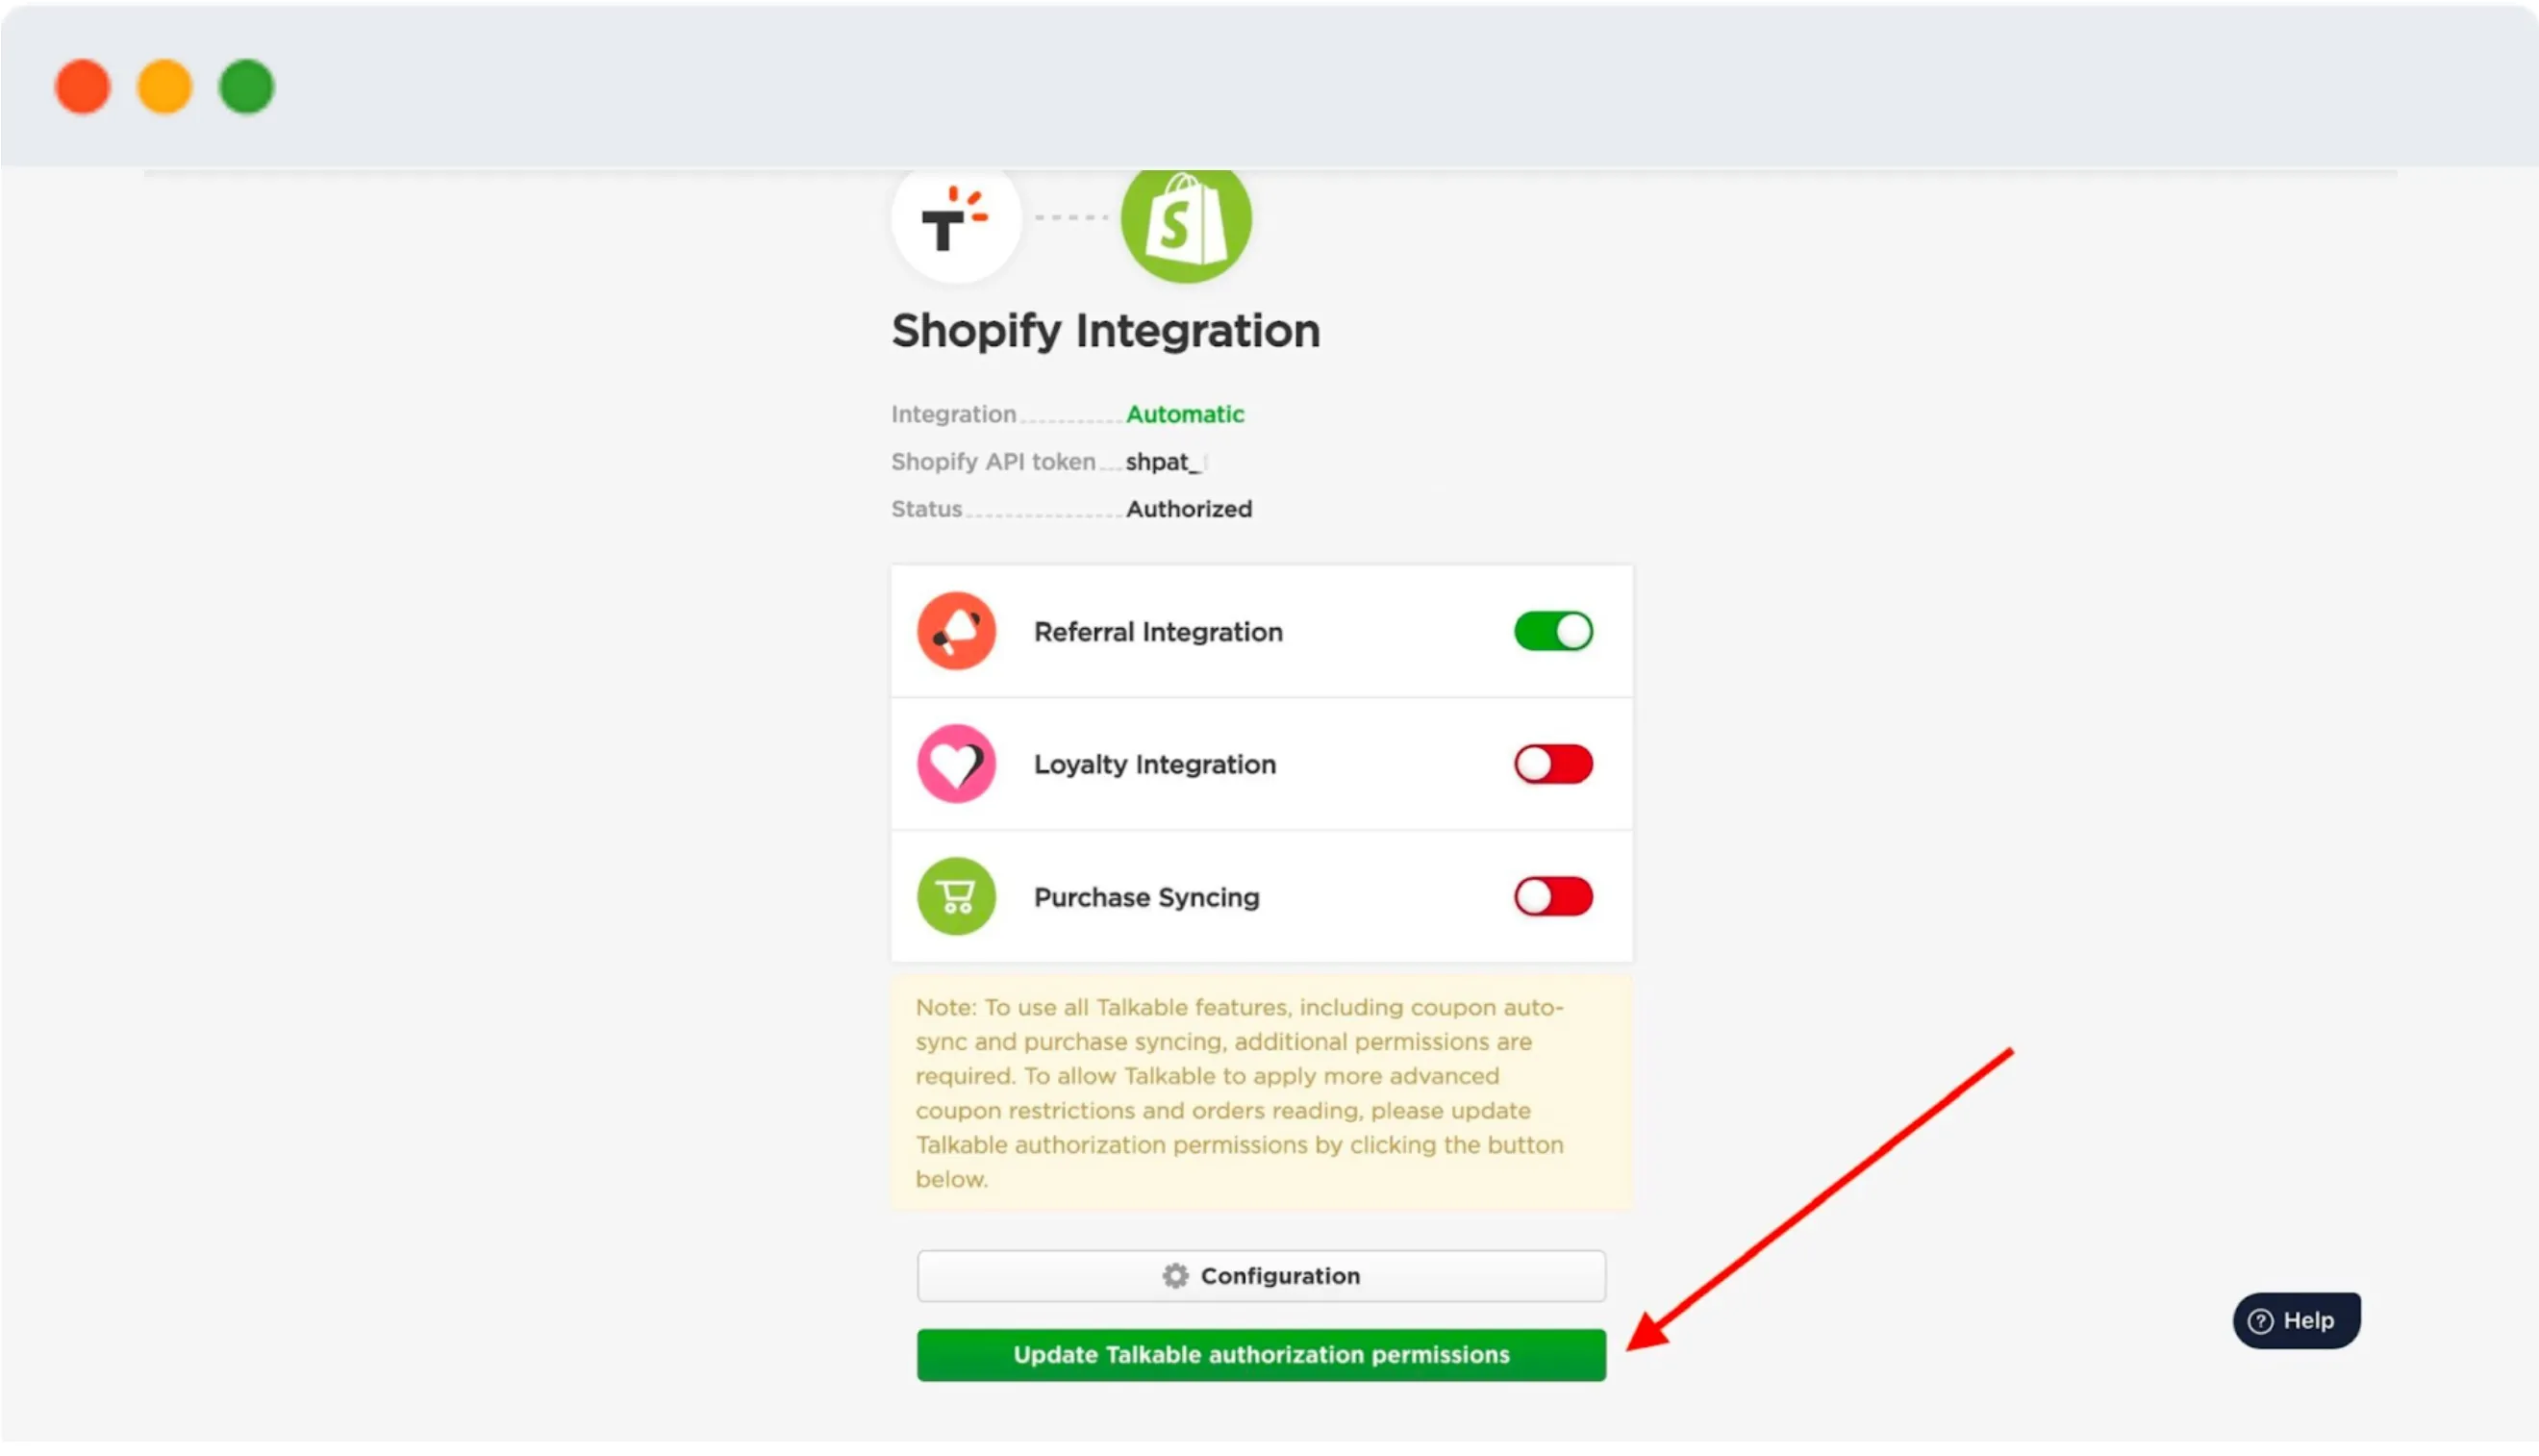Click the Status field label
2539x1456 pixels.
pyautogui.click(x=926, y=509)
